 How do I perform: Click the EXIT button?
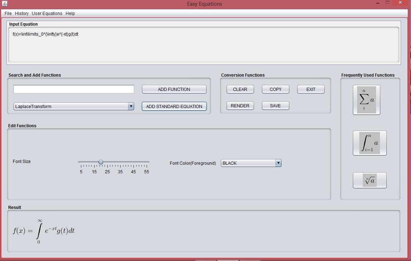tap(310, 89)
